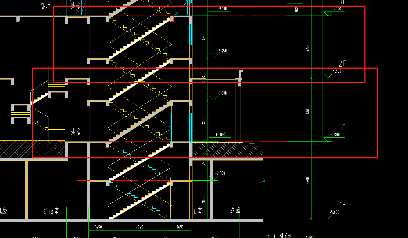The width and height of the screenshot is (408, 238).
Task: Click the 餐厅 room label
Action: click(46, 6)
